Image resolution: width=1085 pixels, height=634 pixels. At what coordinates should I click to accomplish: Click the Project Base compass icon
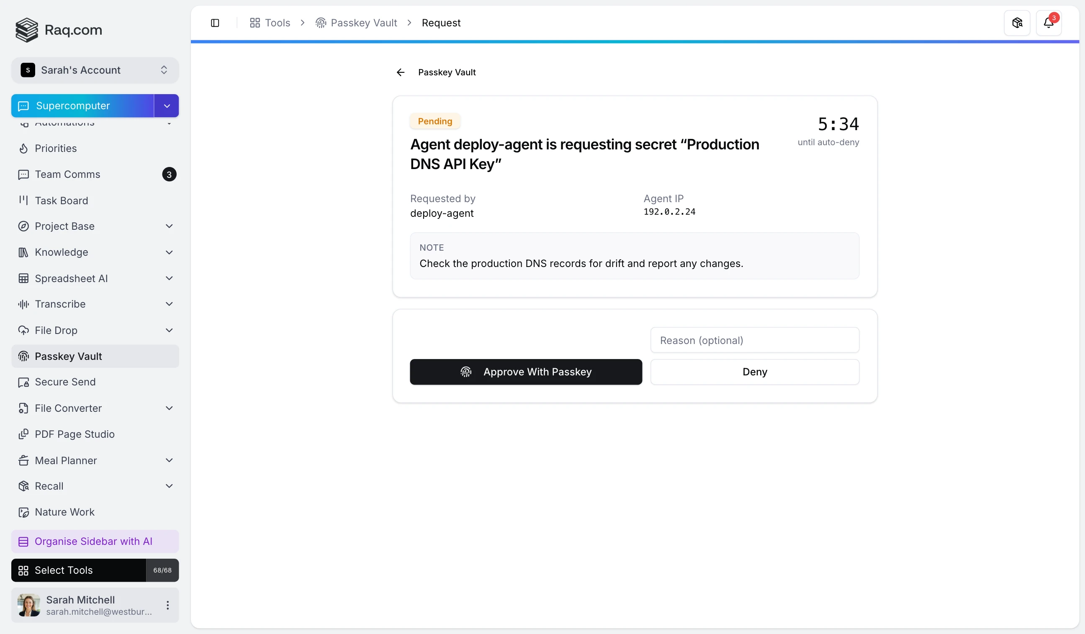[24, 226]
